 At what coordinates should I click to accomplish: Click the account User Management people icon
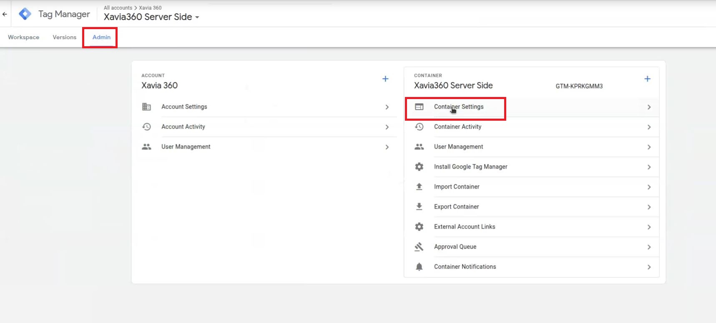(146, 147)
